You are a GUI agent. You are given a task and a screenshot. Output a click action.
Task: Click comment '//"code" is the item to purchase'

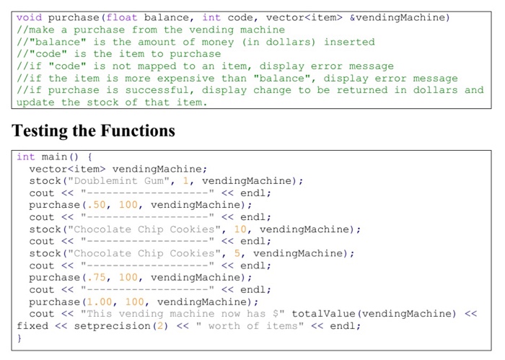pyautogui.click(x=119, y=54)
